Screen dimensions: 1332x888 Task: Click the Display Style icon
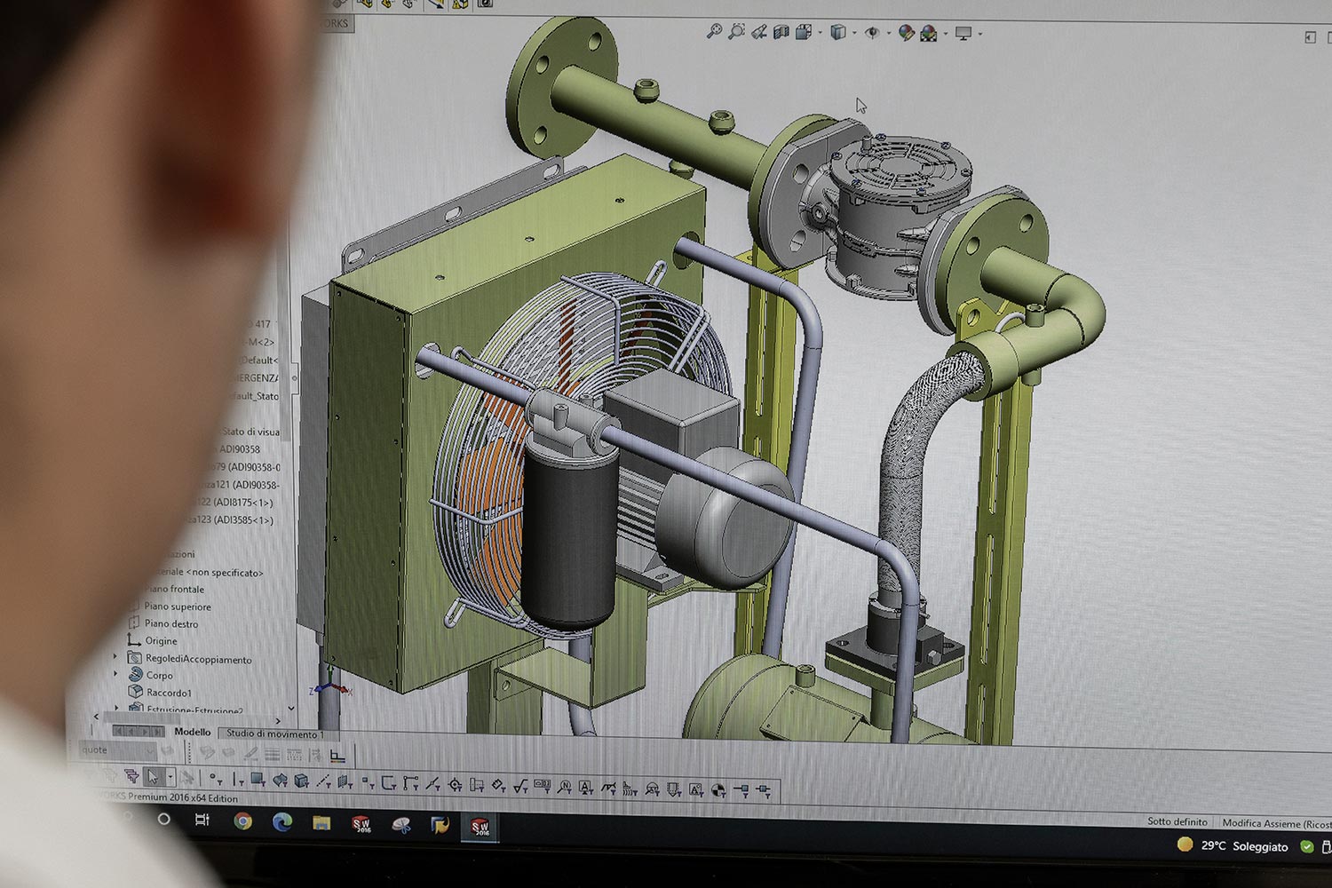(837, 33)
